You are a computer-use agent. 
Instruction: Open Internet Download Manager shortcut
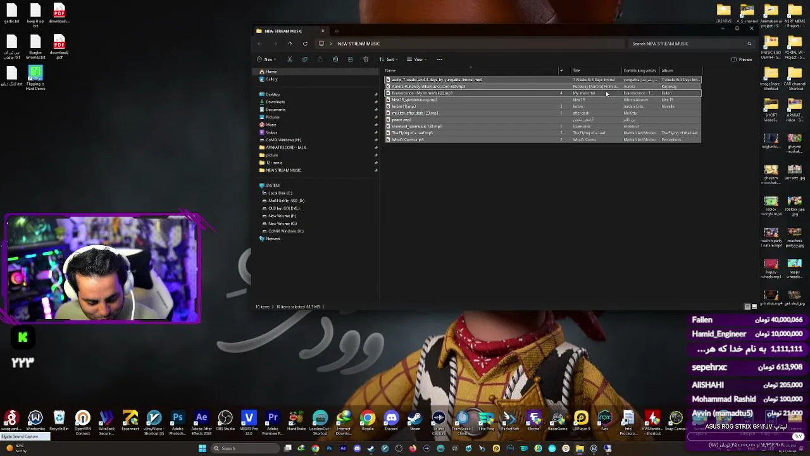point(344,422)
